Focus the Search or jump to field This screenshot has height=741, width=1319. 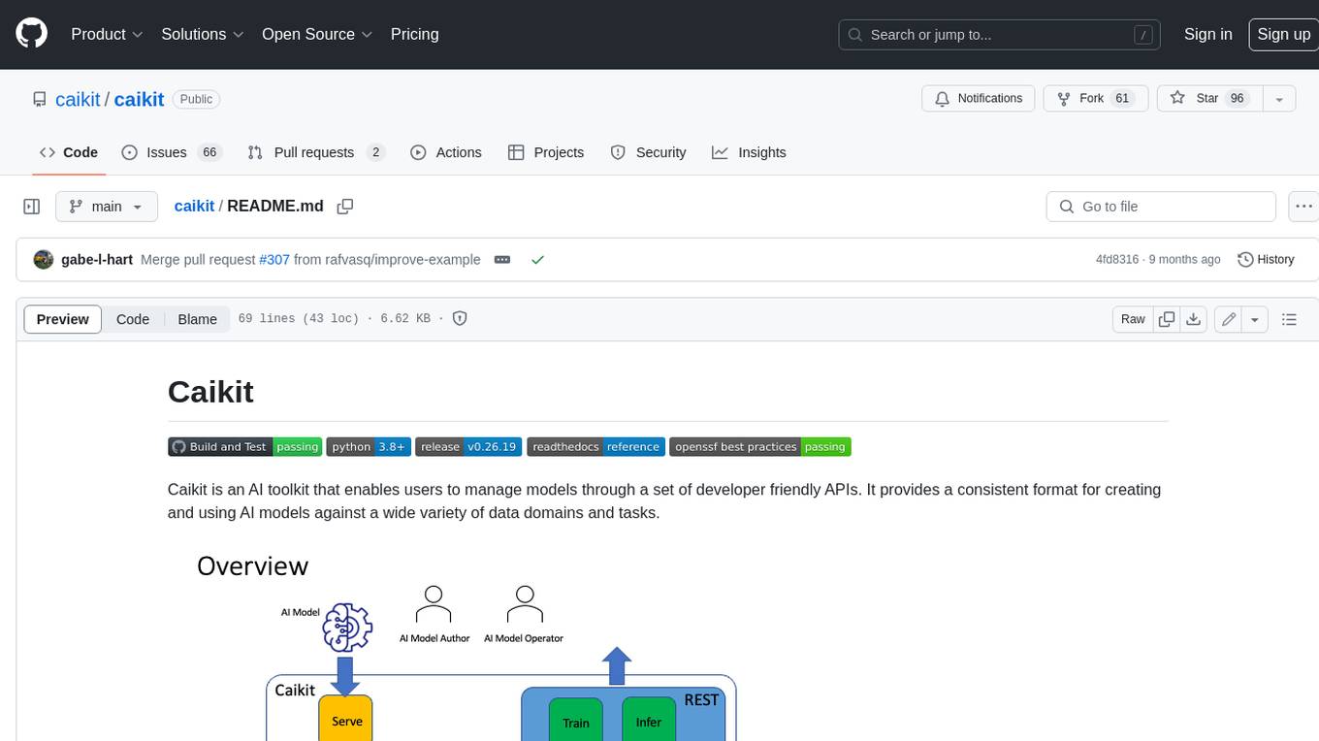pos(999,34)
